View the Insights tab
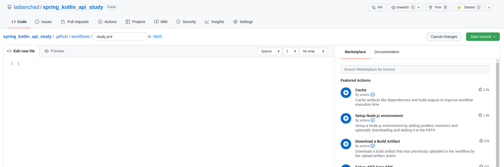 [x=214, y=22]
